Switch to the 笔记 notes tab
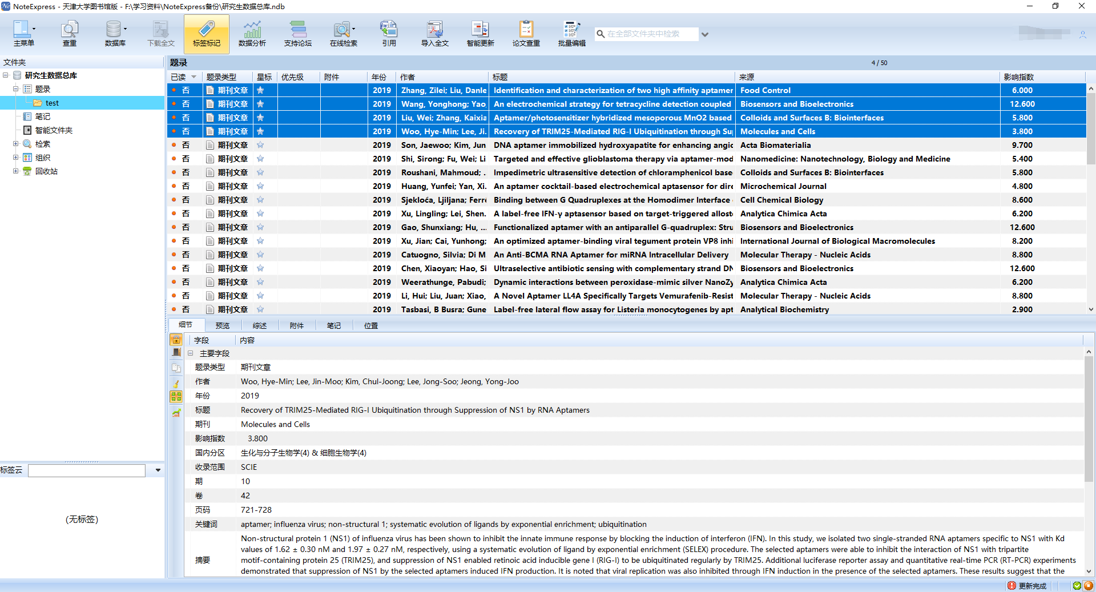The height and width of the screenshot is (592, 1096). pos(334,325)
